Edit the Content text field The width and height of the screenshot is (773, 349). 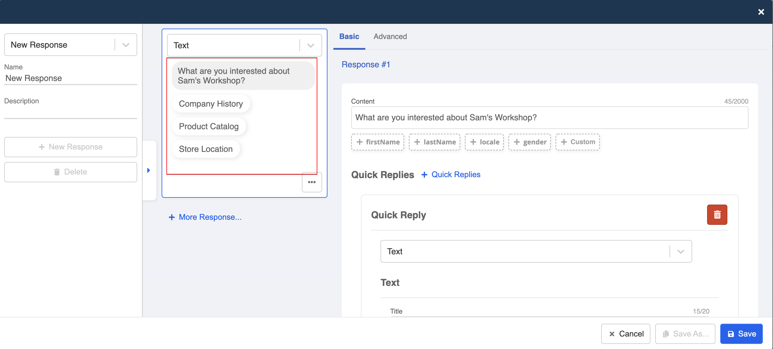tap(549, 118)
